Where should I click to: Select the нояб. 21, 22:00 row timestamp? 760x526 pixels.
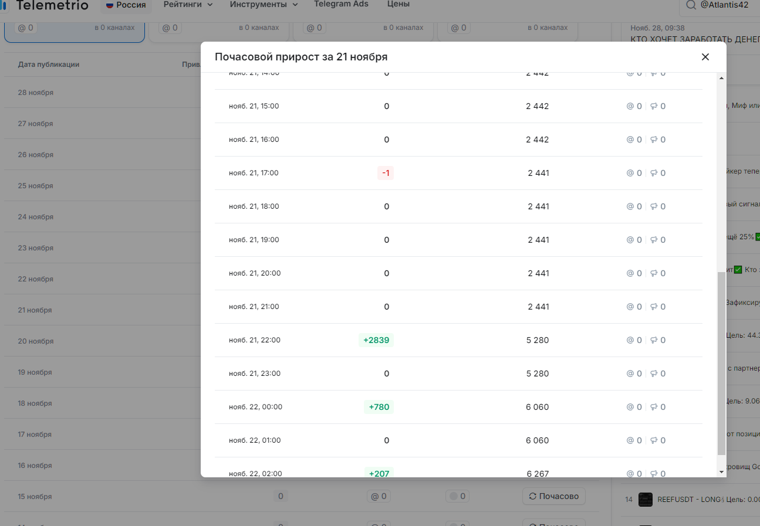[255, 340]
